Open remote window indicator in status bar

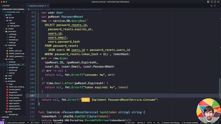click(x=2, y=123)
